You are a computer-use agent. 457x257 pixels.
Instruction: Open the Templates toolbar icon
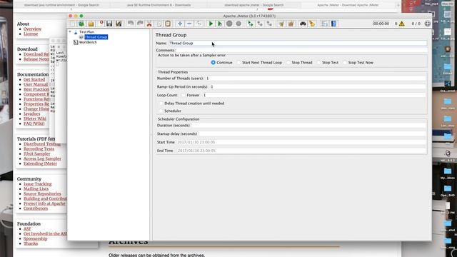pyautogui.click(x=81, y=24)
